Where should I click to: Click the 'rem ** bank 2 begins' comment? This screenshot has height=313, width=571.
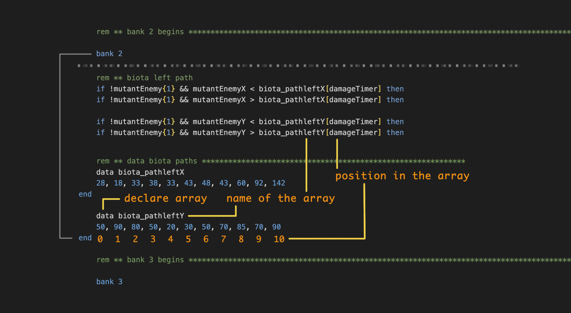[140, 32]
